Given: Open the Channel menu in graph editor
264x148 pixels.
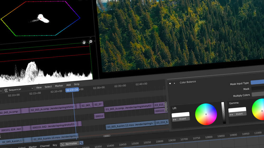Looking at the screenshot, I should pyautogui.click(x=45, y=146).
